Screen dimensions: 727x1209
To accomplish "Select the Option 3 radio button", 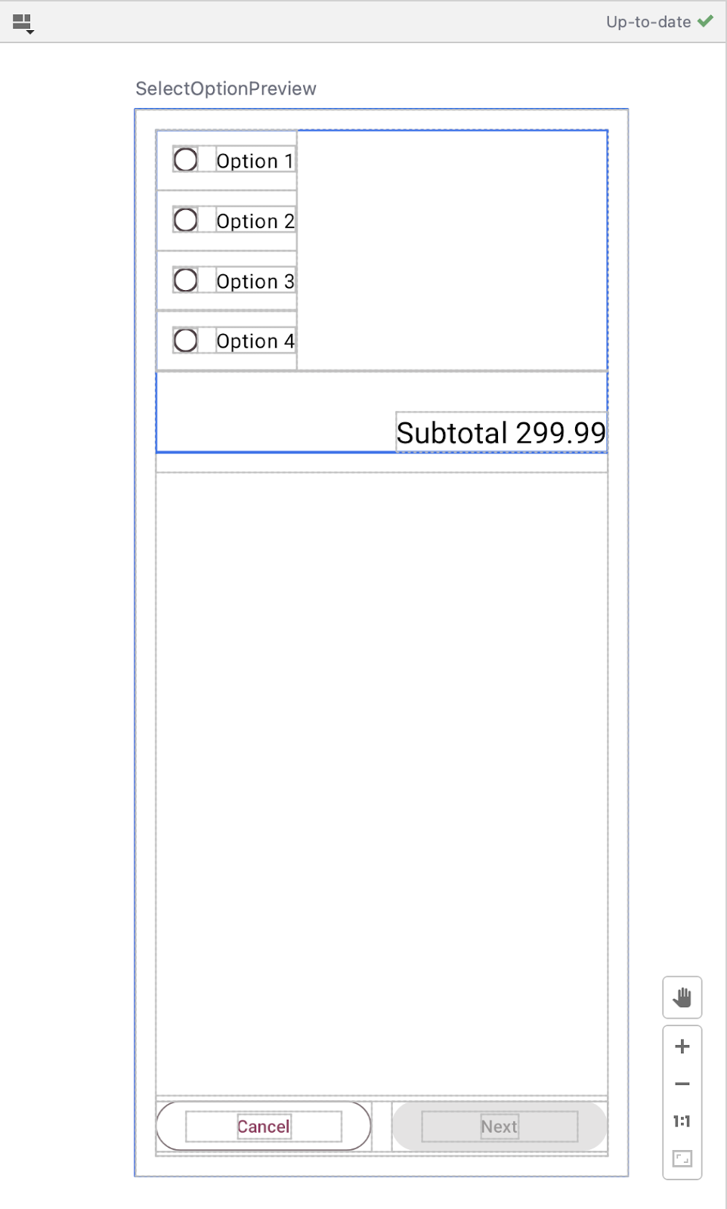I will [185, 280].
